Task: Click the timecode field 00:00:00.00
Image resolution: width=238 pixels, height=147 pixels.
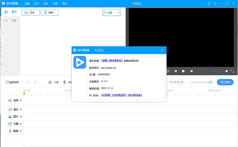Action: click(177, 82)
